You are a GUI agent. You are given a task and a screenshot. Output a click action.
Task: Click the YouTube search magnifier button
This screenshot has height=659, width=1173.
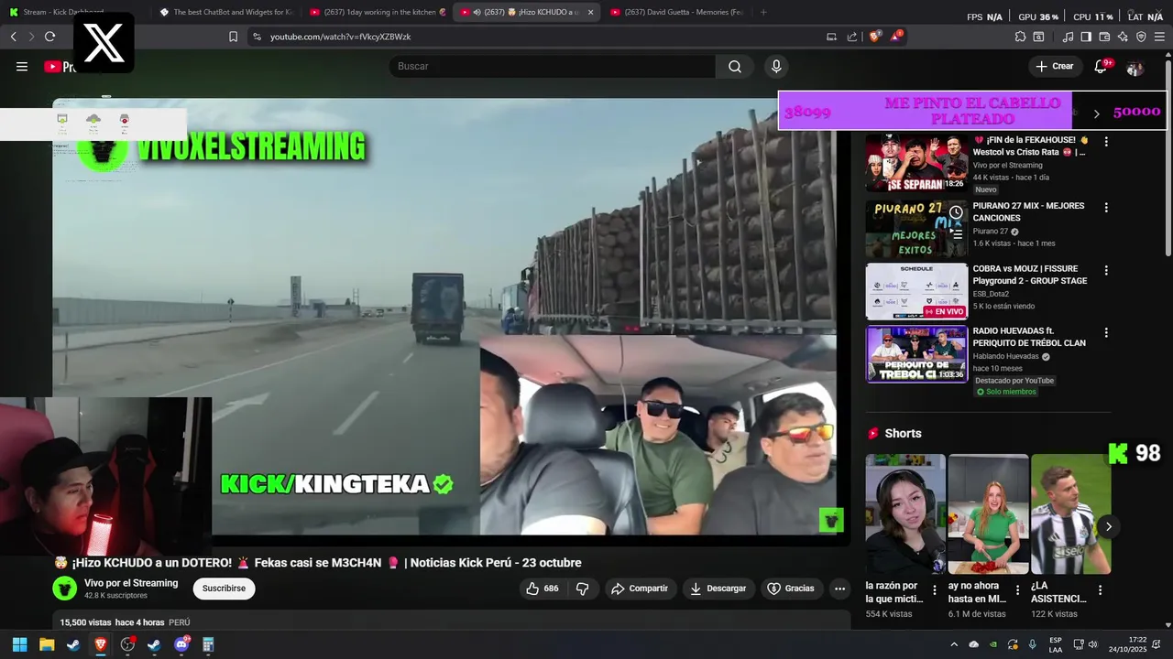[735, 66]
